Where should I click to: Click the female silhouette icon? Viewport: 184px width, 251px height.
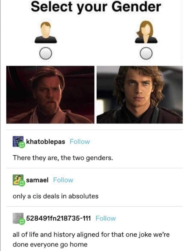click(146, 32)
